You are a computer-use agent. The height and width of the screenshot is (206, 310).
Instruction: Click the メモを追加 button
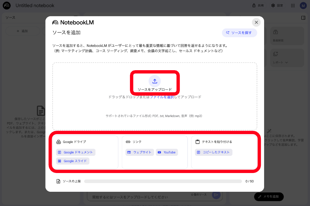(x=269, y=197)
